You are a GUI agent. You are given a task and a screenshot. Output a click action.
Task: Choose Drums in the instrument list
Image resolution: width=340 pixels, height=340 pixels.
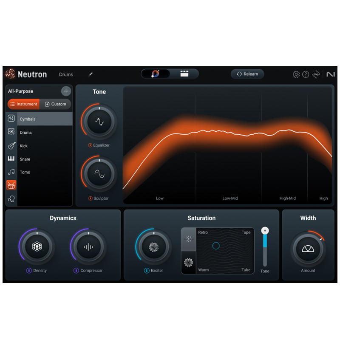pos(45,132)
